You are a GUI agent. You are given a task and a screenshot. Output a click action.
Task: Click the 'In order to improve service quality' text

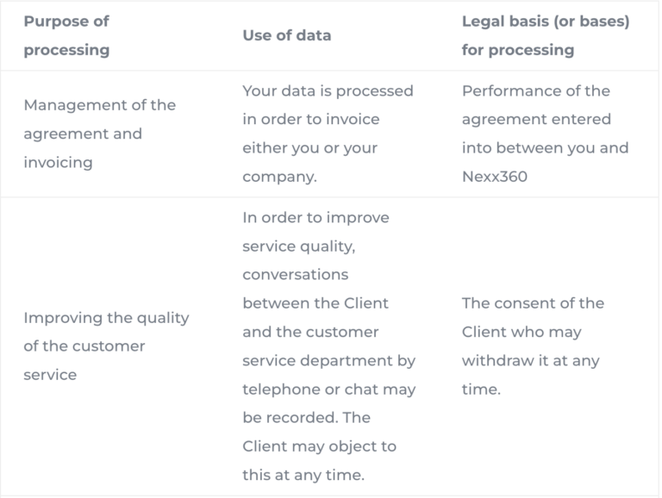(315, 232)
